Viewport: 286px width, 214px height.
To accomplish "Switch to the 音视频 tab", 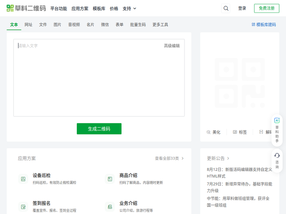I will pyautogui.click(x=74, y=25).
